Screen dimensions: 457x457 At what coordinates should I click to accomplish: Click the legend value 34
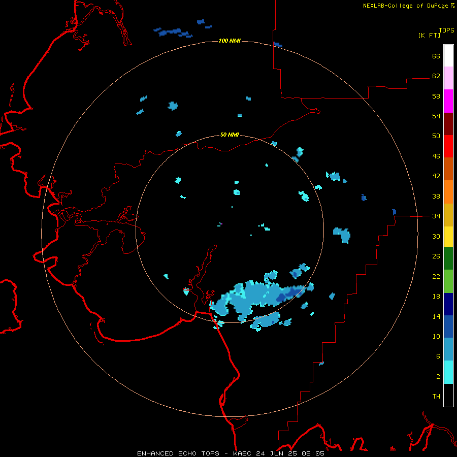[436, 216]
